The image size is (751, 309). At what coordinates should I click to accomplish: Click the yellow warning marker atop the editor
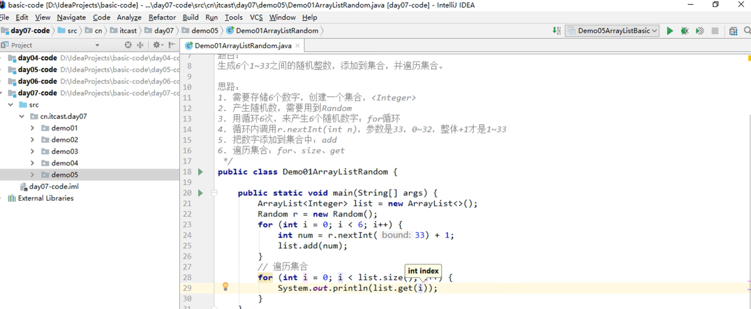(749, 58)
